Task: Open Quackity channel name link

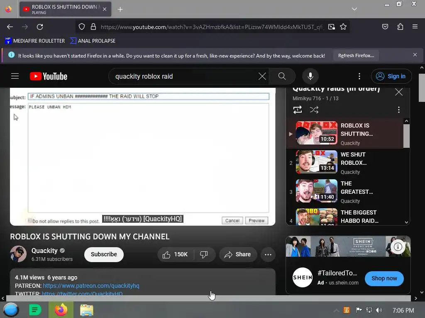Action: point(44,251)
